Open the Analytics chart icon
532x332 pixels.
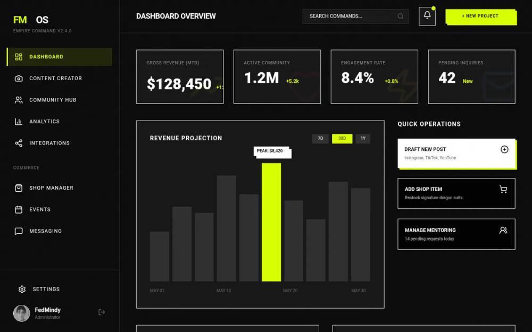pos(18,121)
